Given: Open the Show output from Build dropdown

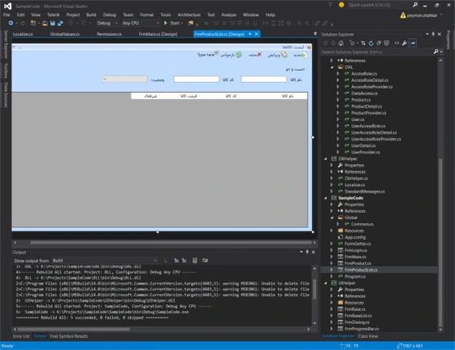Looking at the screenshot, I should coord(105,261).
